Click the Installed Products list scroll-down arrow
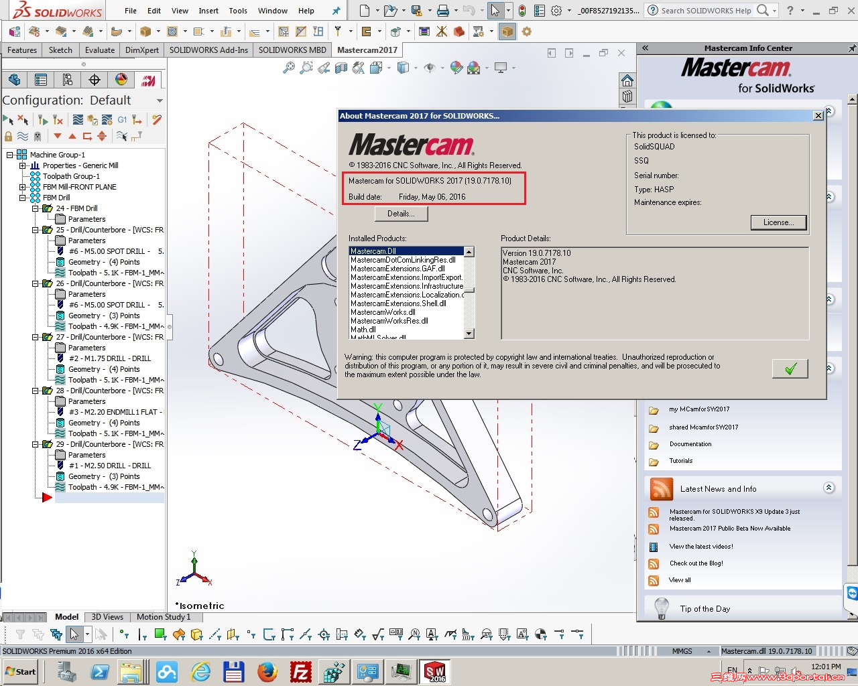This screenshot has height=686, width=858. click(x=469, y=334)
